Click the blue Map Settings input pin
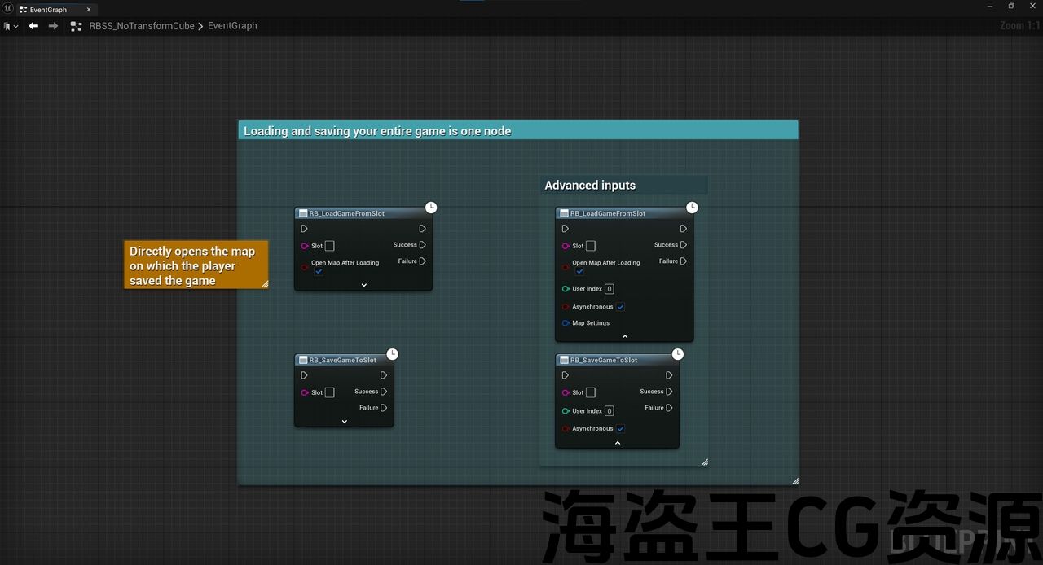The image size is (1043, 565). (566, 323)
